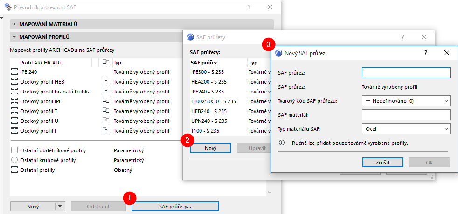Click the I-beam icon of Ostatní profily
The width and height of the screenshot is (458, 214).
(14, 170)
